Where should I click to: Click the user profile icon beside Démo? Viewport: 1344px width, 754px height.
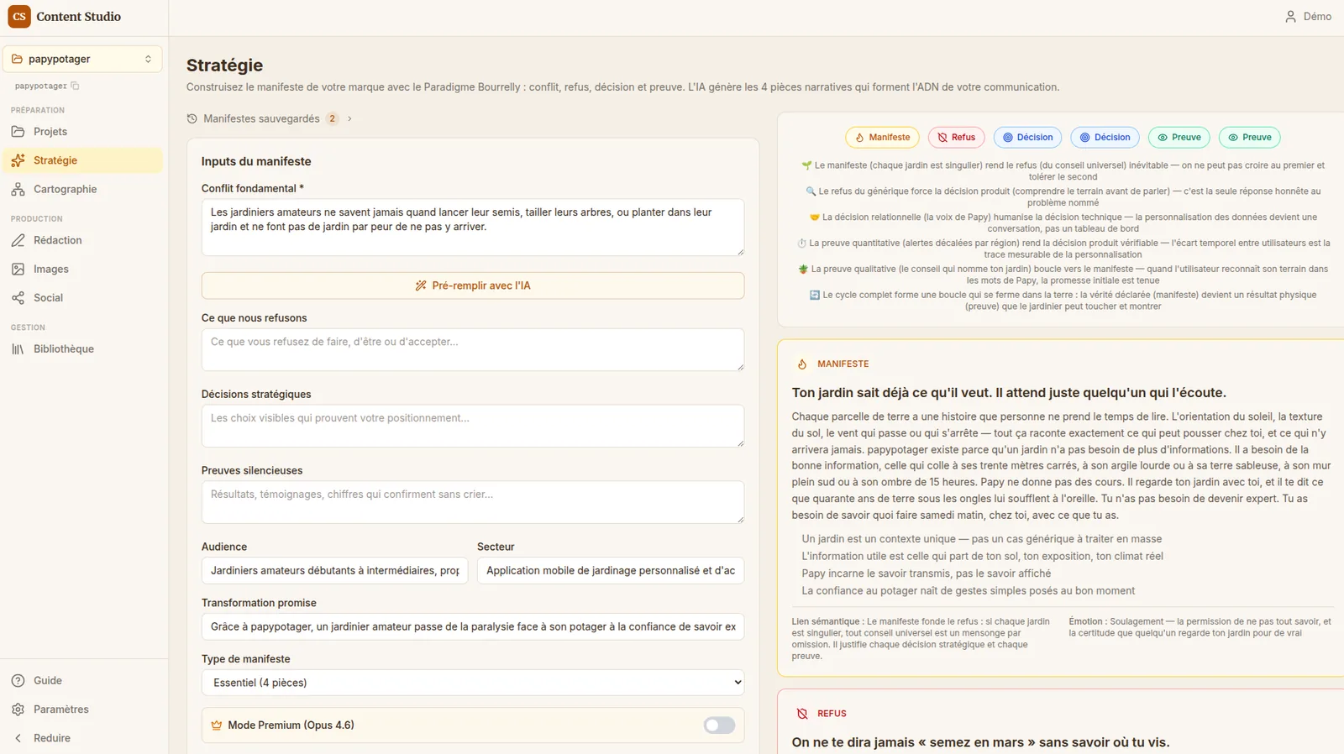[x=1290, y=16]
